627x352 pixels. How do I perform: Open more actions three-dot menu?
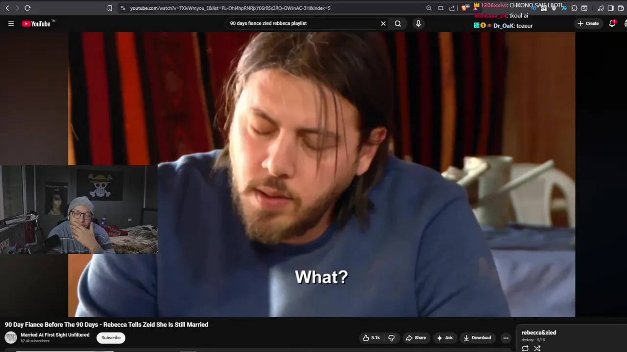tap(506, 338)
